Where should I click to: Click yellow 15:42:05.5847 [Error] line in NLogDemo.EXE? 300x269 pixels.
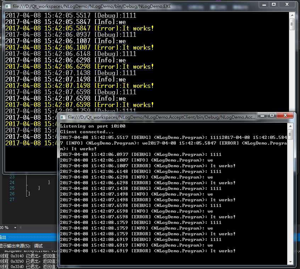click(79, 28)
